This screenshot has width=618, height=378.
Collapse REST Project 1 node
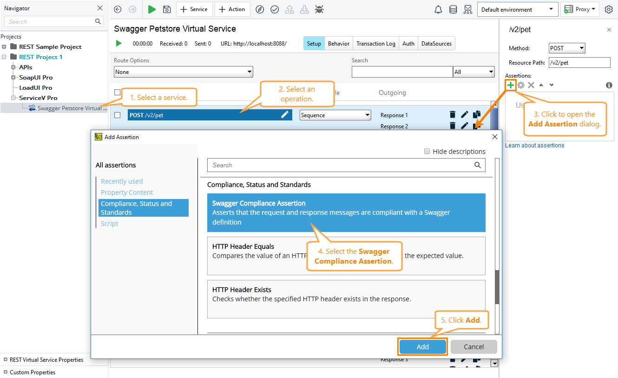[x=5, y=57]
